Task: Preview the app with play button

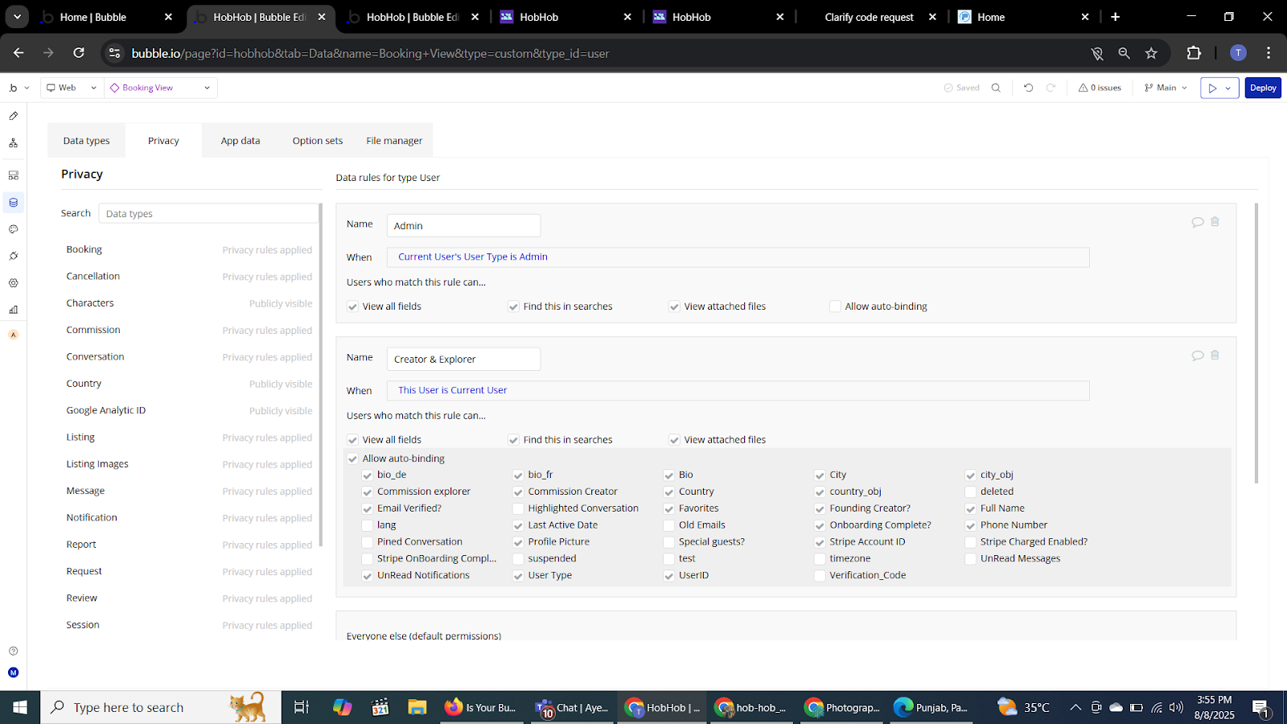Action: (x=1212, y=88)
